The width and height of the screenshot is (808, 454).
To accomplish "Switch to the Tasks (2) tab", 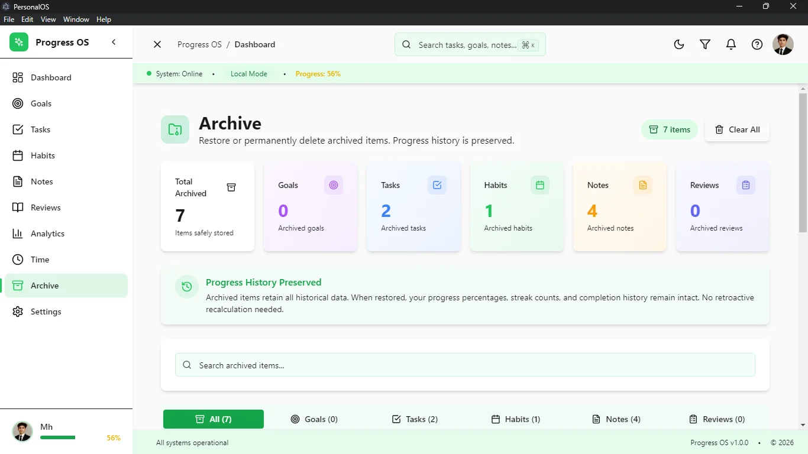I will coord(415,419).
